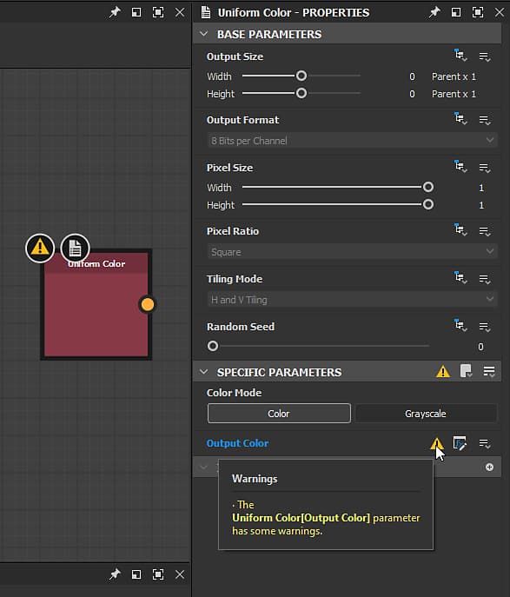Collapse the Specific Parameters section
Screen dimensions: 510x597
pyautogui.click(x=203, y=372)
